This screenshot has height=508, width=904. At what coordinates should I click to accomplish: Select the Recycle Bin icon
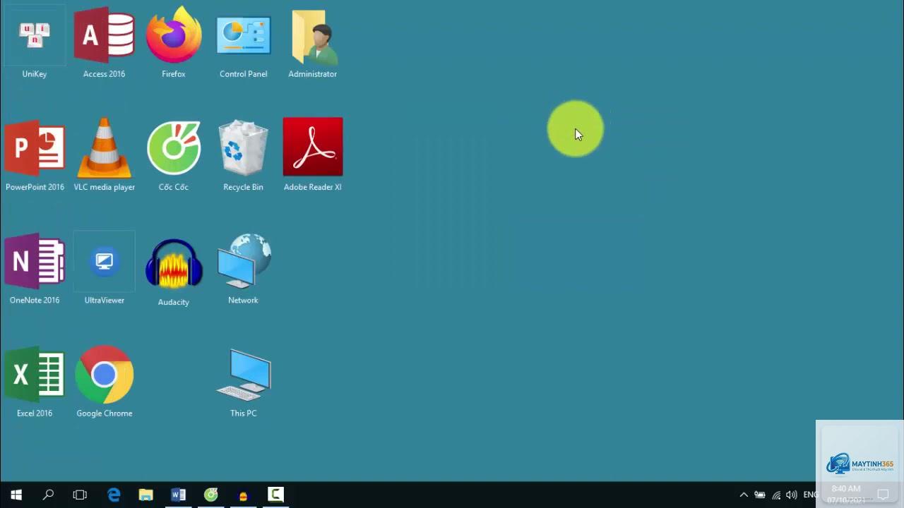[x=243, y=155]
